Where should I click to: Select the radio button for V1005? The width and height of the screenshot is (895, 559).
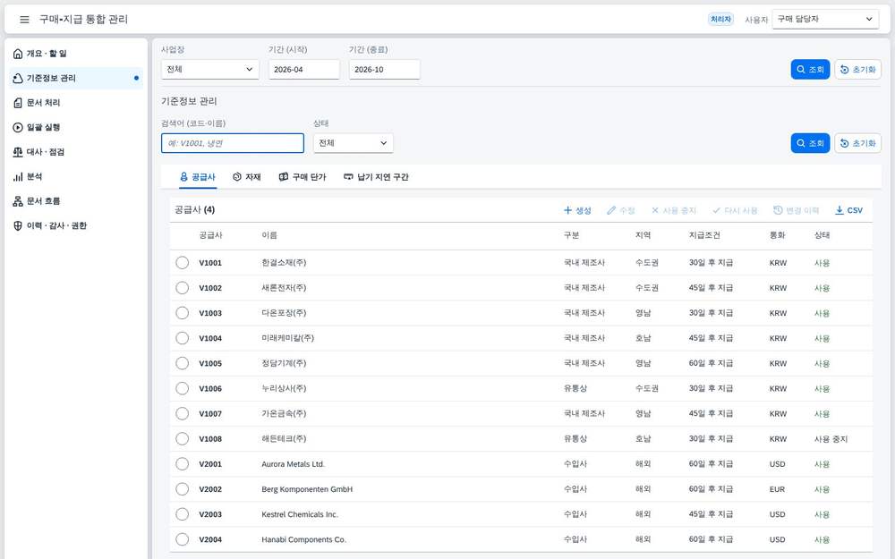(x=182, y=363)
